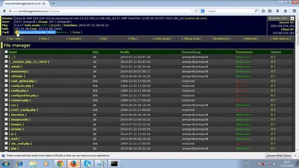Switch to Firefox in the taskbar
This screenshot has height=168, width=299.
74,164
